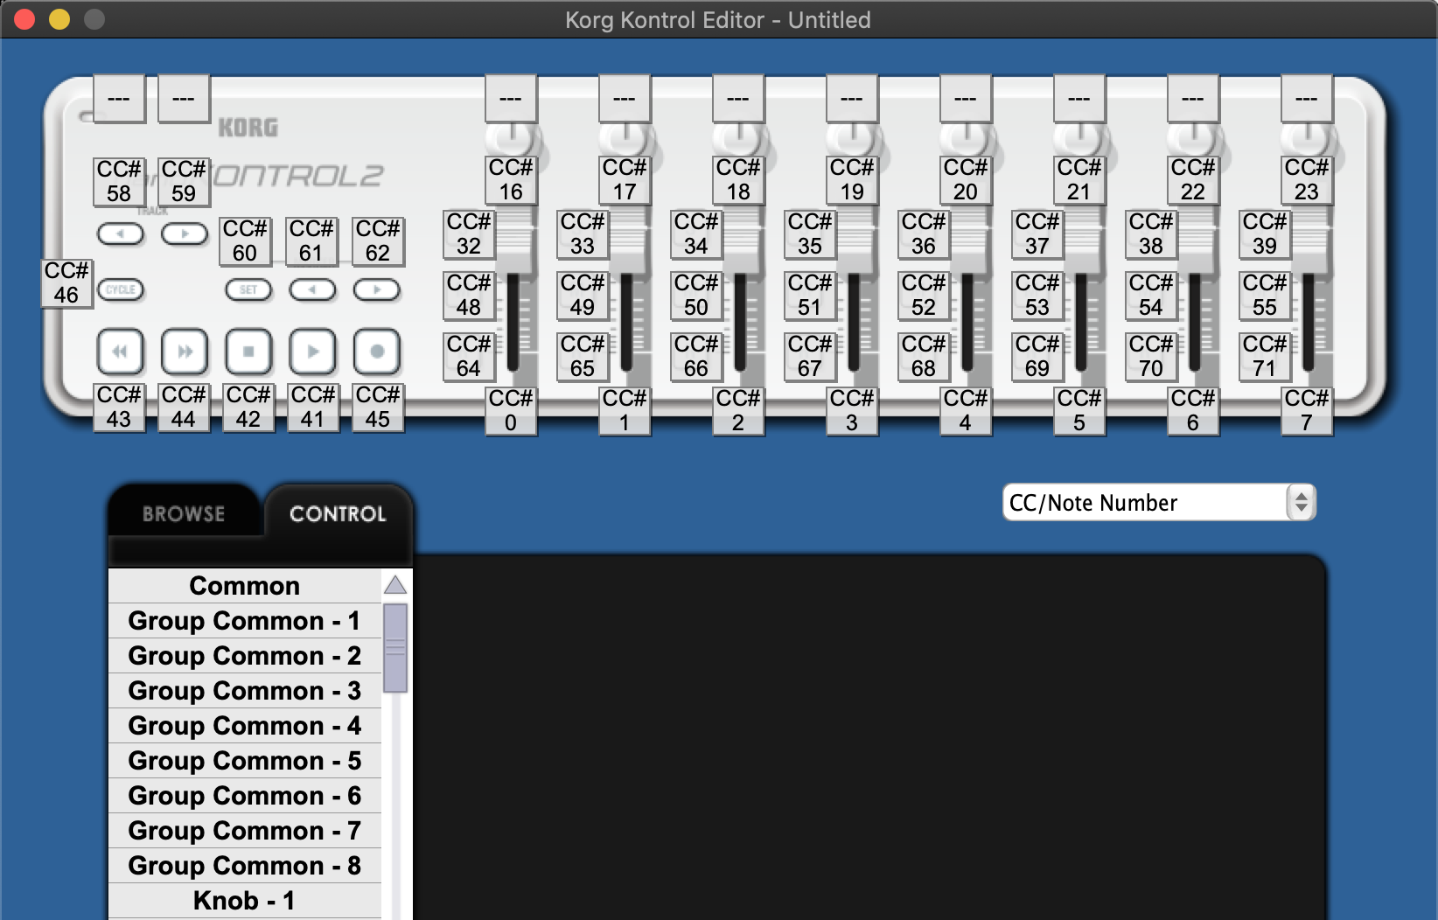
Task: Select the CC# 68 record button label
Action: pos(924,357)
